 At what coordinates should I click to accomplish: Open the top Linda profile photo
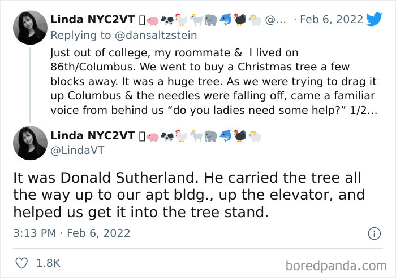click(x=29, y=28)
